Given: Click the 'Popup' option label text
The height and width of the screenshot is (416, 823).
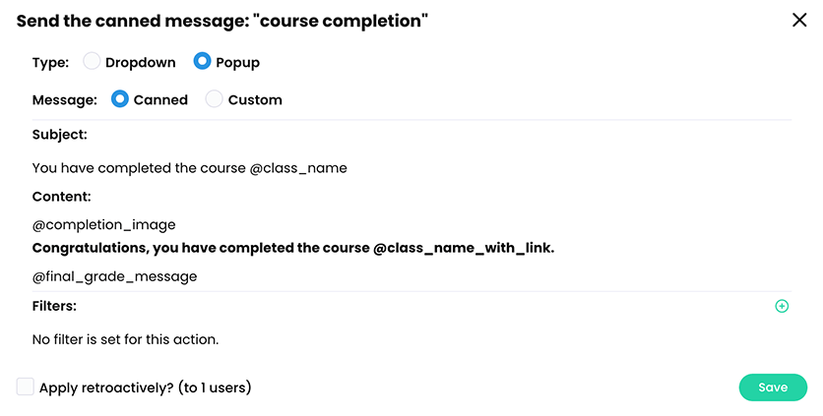Looking at the screenshot, I should [237, 62].
